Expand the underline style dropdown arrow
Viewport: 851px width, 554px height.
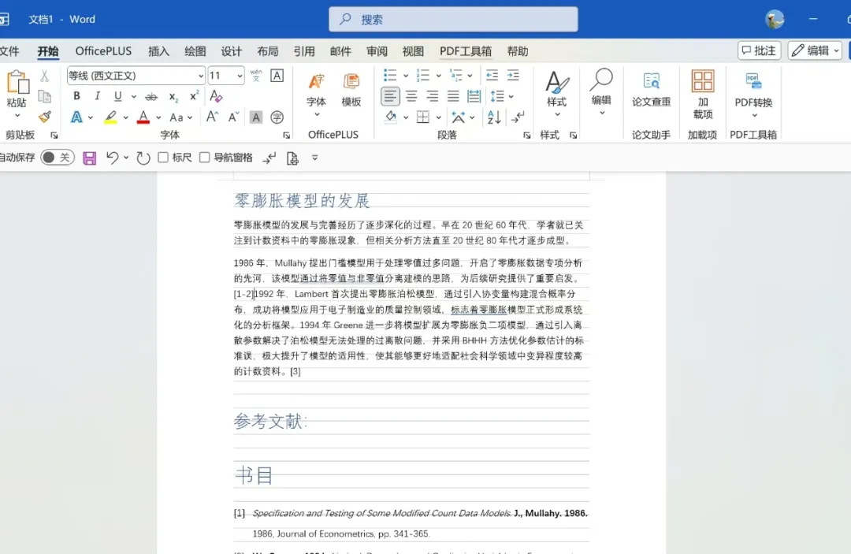[133, 97]
